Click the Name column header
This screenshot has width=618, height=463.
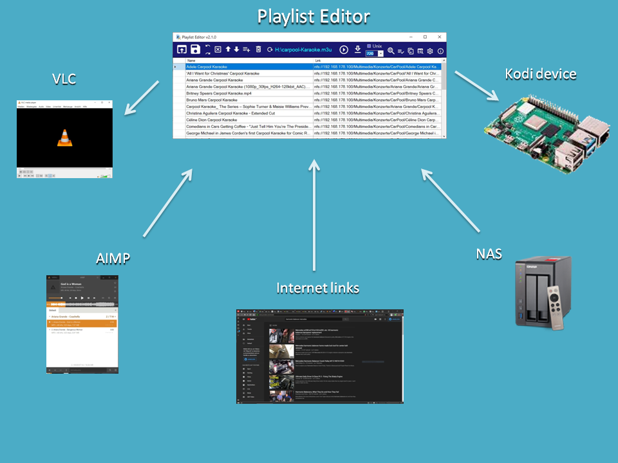(x=191, y=60)
